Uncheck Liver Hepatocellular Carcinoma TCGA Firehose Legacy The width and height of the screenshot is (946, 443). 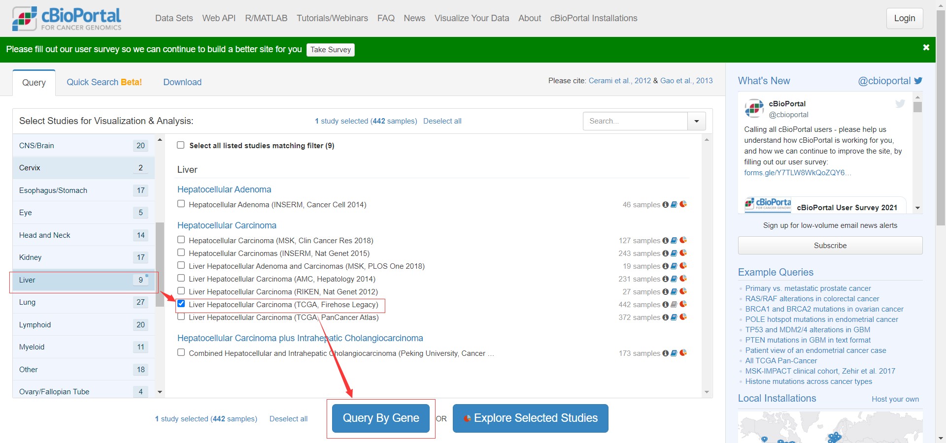tap(181, 304)
